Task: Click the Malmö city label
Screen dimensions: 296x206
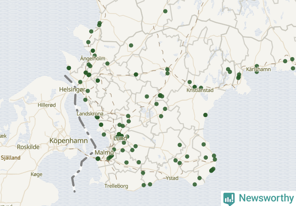Action: pos(104,153)
